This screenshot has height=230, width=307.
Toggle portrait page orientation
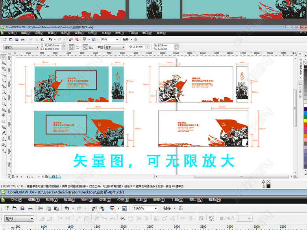click(x=71, y=47)
